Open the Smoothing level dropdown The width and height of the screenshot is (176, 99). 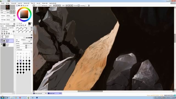(89, 5)
